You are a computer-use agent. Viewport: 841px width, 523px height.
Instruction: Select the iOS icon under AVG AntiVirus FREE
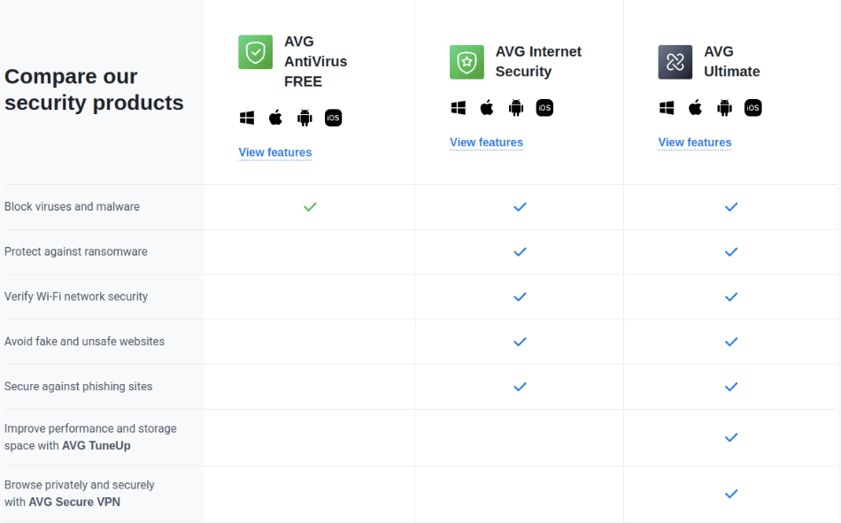tap(333, 118)
